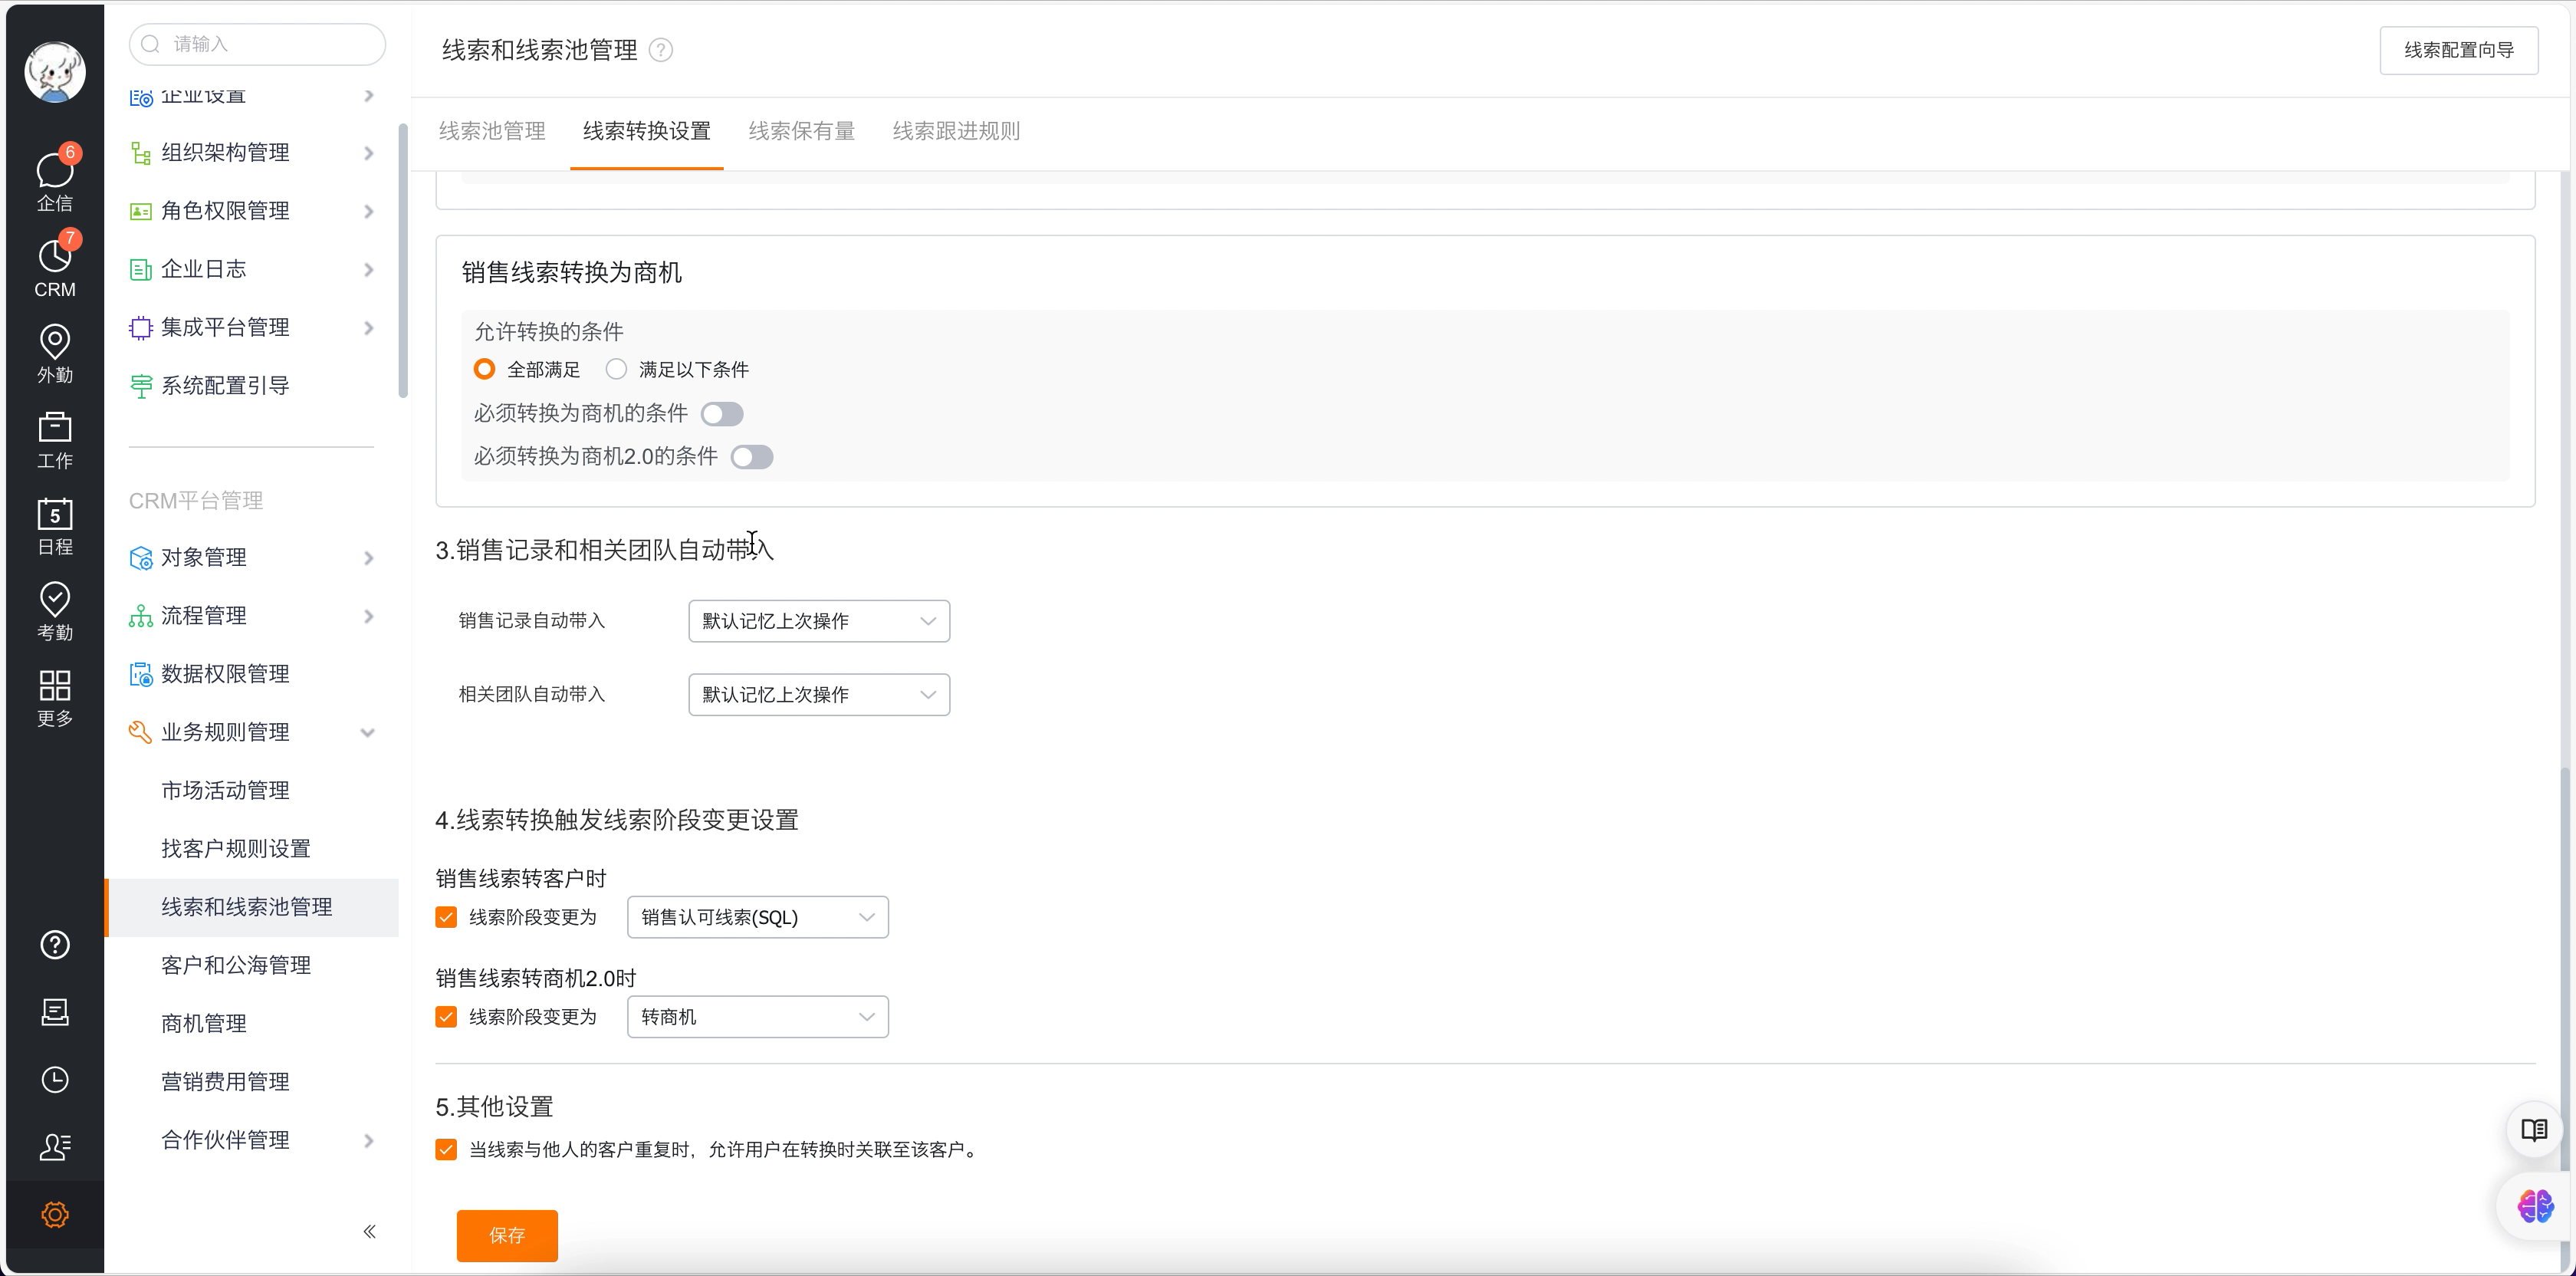Open 找客户规则设置 menu item
Screen dimensions: 2576x1276
tap(236, 849)
